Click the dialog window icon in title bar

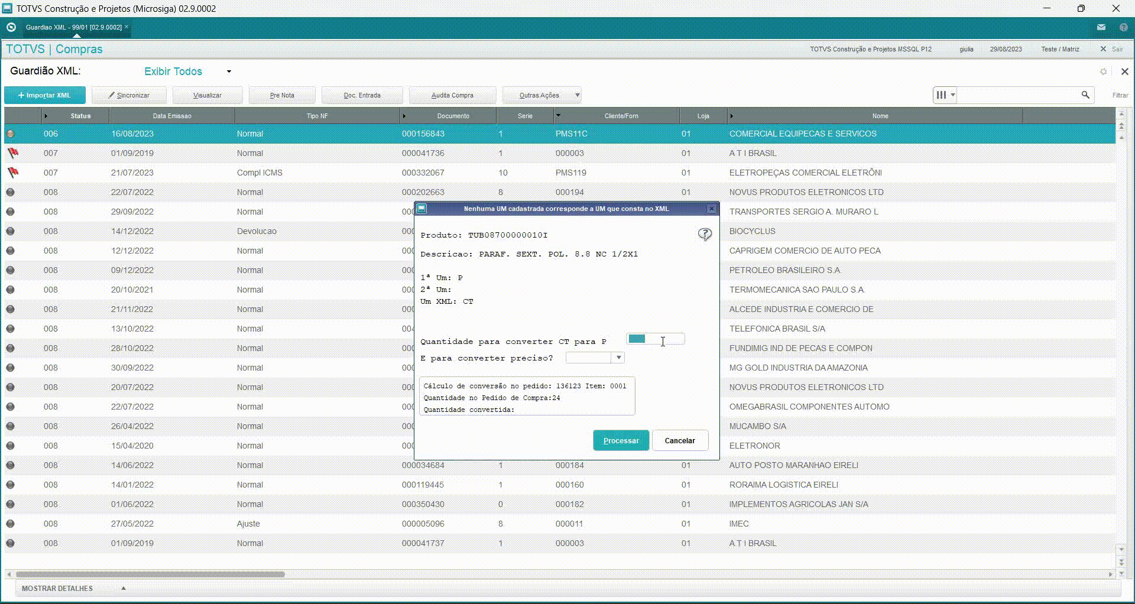(421, 209)
